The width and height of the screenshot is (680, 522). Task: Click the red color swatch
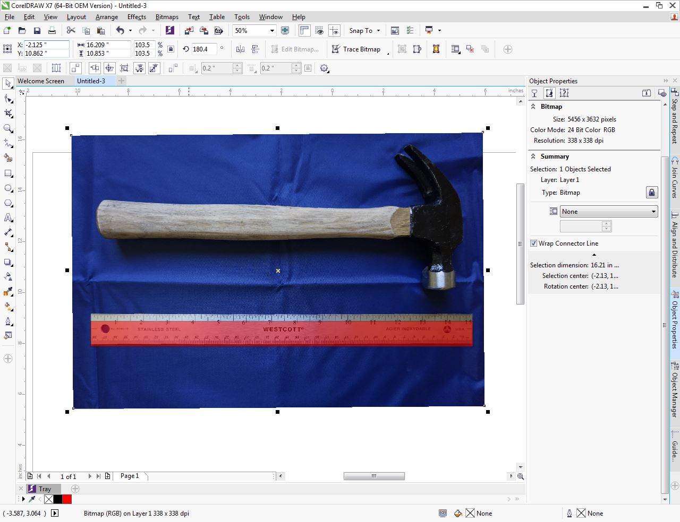(x=67, y=499)
